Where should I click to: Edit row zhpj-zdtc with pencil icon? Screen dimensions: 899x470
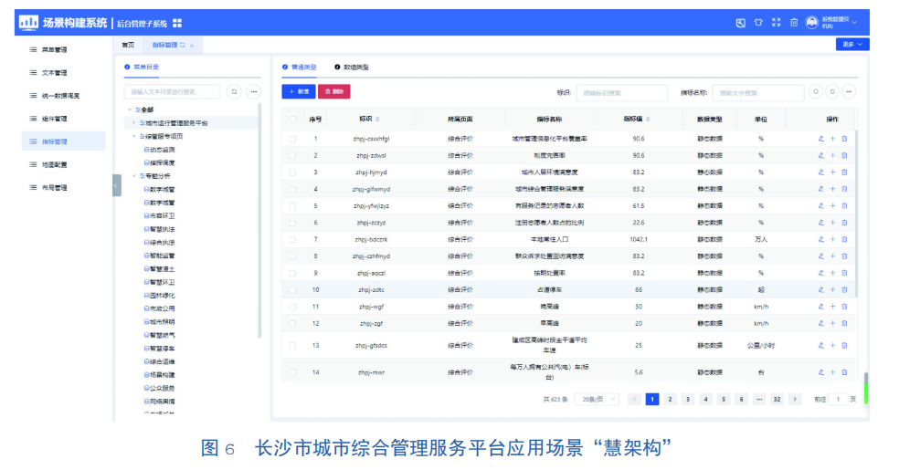point(821,289)
